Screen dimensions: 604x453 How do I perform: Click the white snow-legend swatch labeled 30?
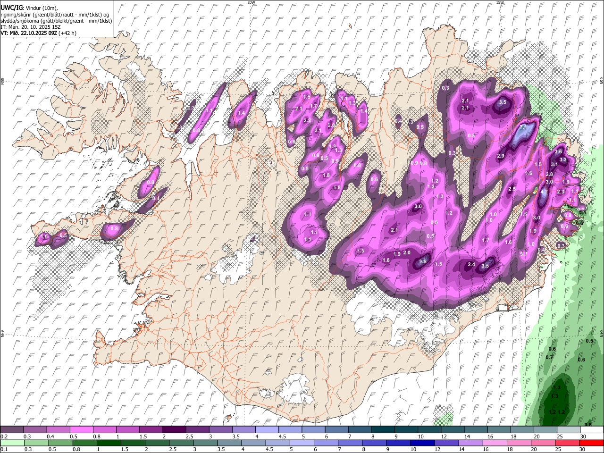pyautogui.click(x=591, y=430)
